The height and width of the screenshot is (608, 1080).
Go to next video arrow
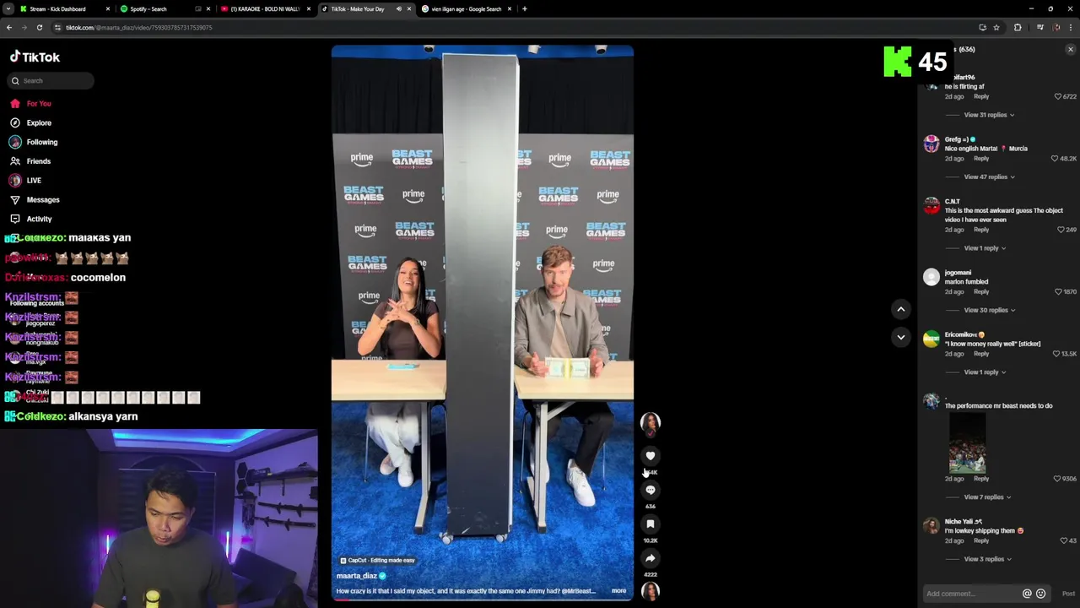(900, 337)
